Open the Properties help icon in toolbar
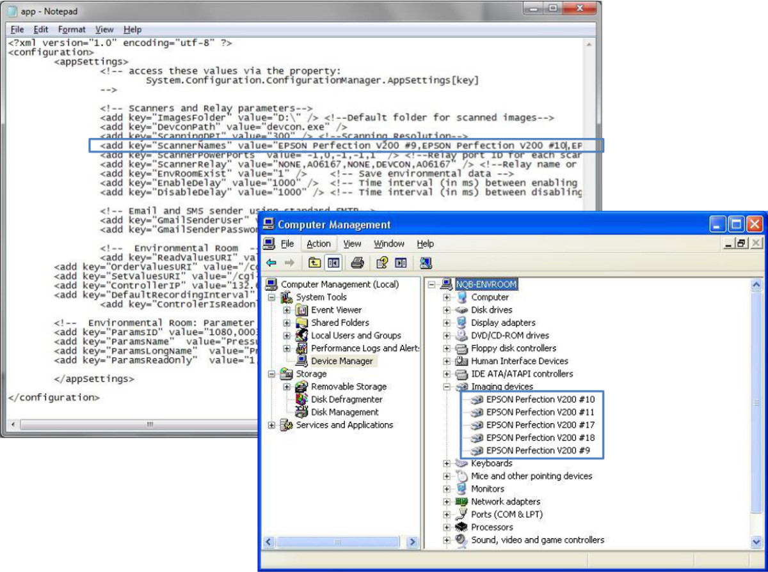 click(x=382, y=263)
